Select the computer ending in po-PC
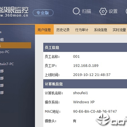127x127 pixels. click(x=5, y=52)
